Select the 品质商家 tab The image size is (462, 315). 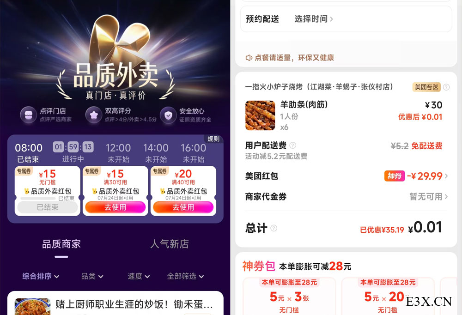[x=61, y=244]
